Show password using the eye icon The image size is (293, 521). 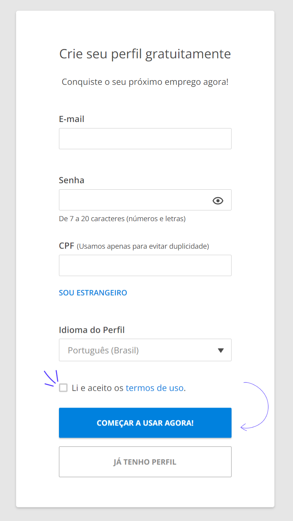click(x=218, y=201)
